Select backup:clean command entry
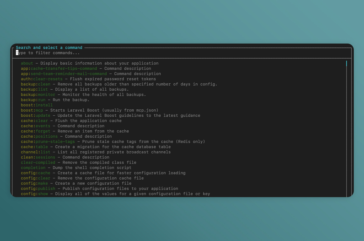 (x=36, y=84)
